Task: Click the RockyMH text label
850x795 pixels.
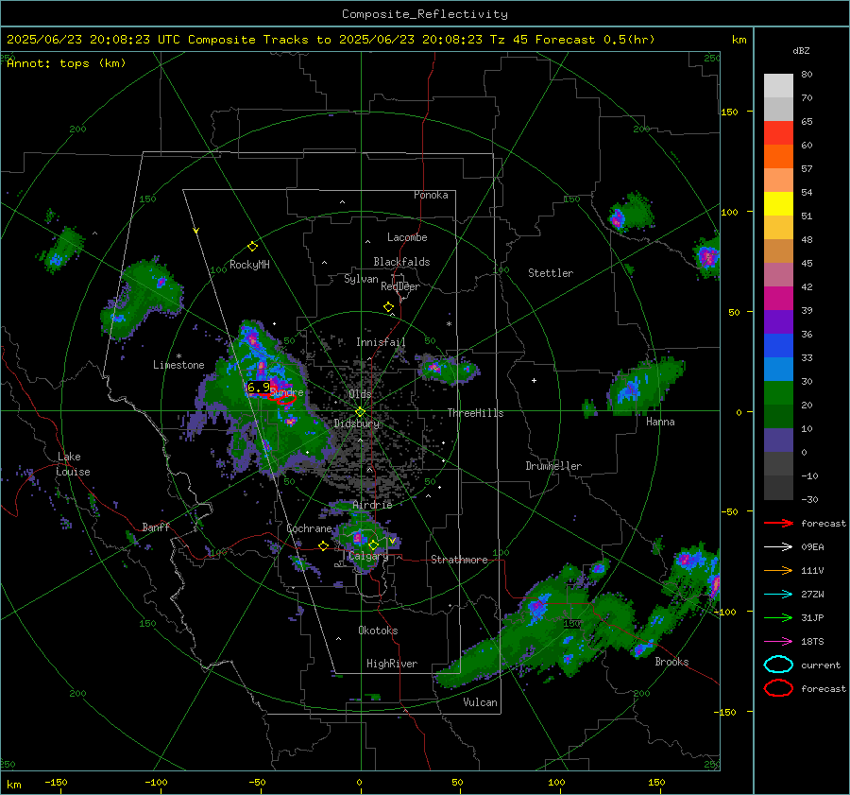Action: [249, 265]
